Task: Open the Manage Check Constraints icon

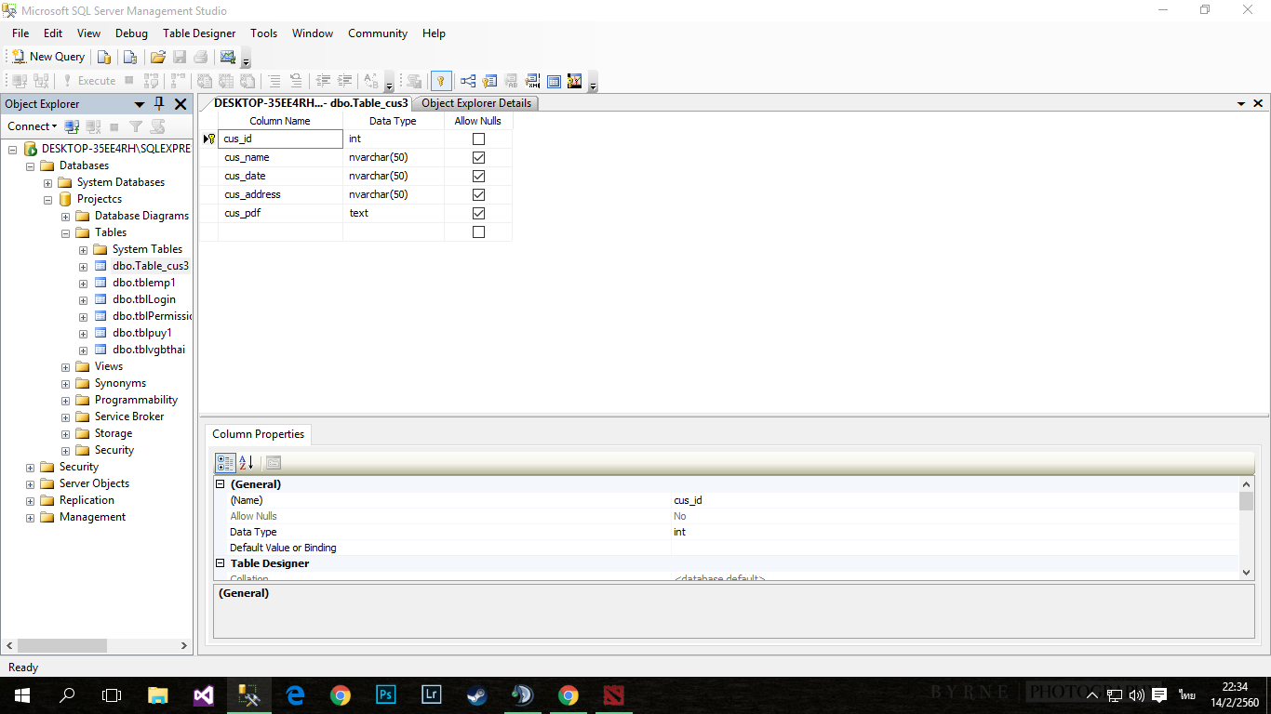Action: pyautogui.click(x=554, y=81)
